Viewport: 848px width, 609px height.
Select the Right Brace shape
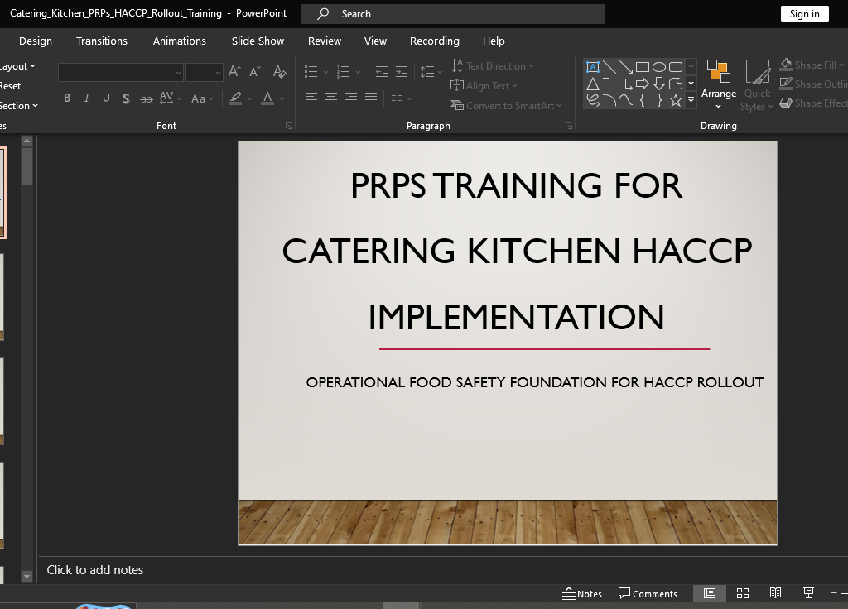658,100
